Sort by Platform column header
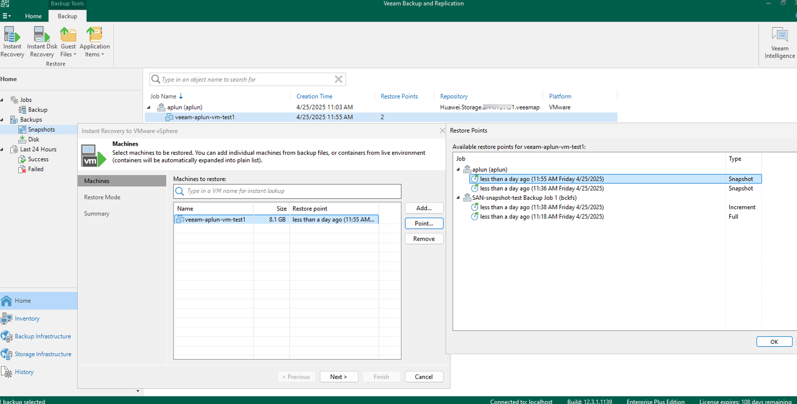Image resolution: width=797 pixels, height=404 pixels. click(x=560, y=96)
